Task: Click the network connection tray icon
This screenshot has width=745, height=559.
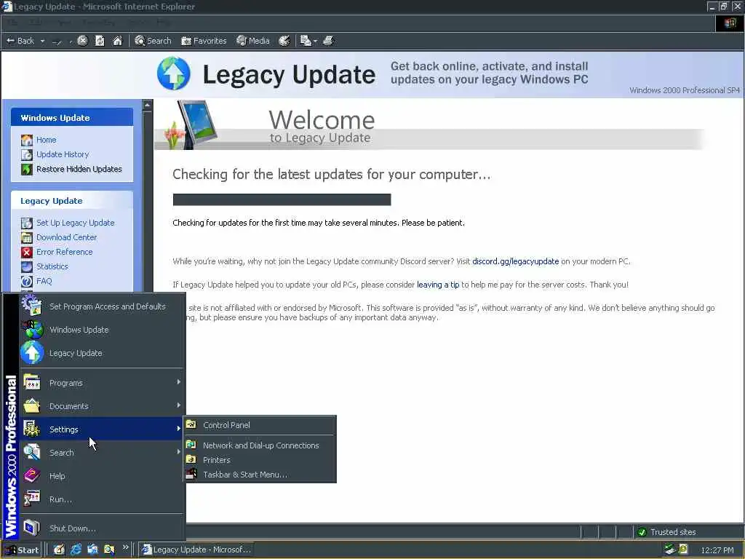Action: [x=670, y=550]
